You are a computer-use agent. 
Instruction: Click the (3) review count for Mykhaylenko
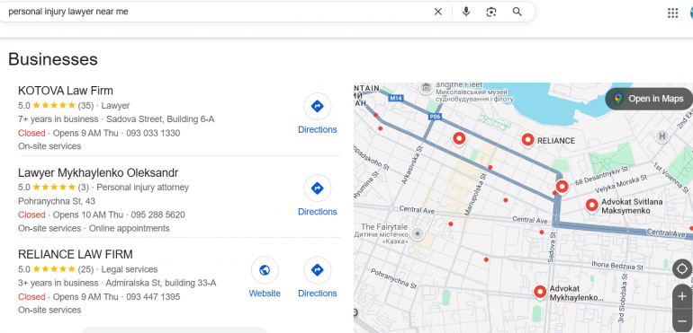84,187
